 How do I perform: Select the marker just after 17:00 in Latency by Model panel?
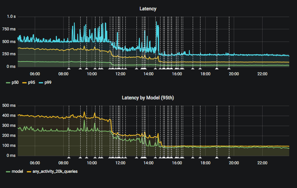pos(193,157)
